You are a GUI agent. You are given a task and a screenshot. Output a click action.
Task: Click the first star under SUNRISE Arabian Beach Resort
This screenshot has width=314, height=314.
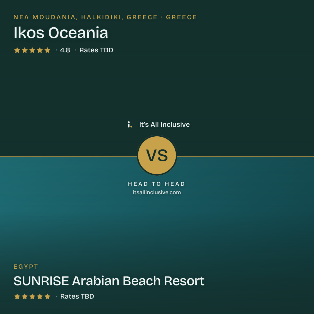[17, 296]
